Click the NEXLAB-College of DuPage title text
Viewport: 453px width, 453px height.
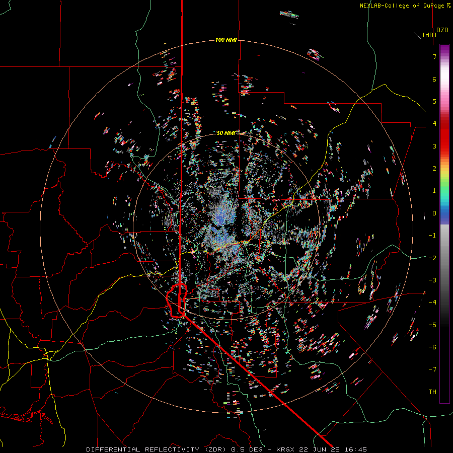[x=405, y=6]
